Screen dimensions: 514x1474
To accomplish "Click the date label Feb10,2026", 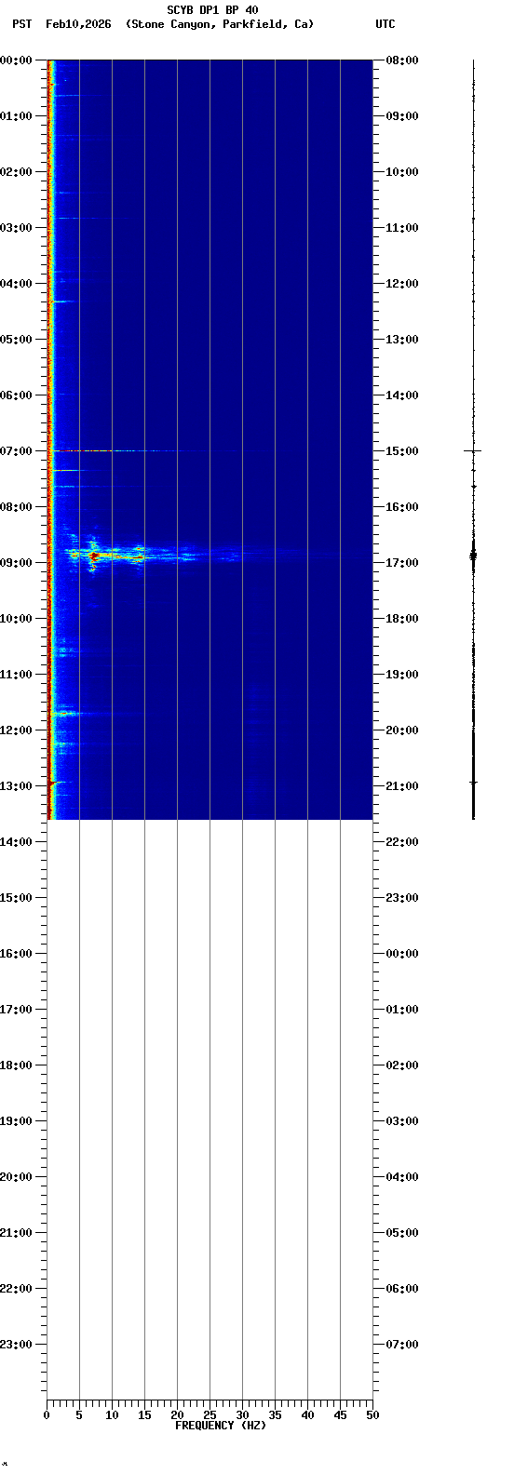I will tap(78, 24).
